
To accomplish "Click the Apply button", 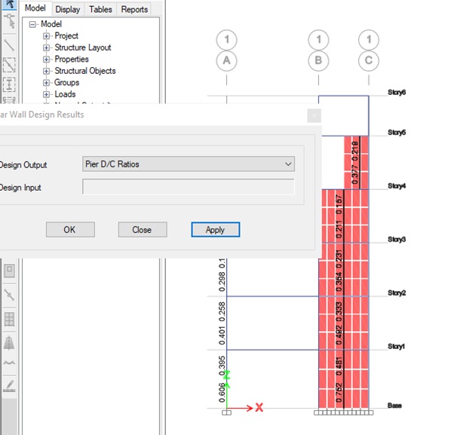I will tap(215, 229).
